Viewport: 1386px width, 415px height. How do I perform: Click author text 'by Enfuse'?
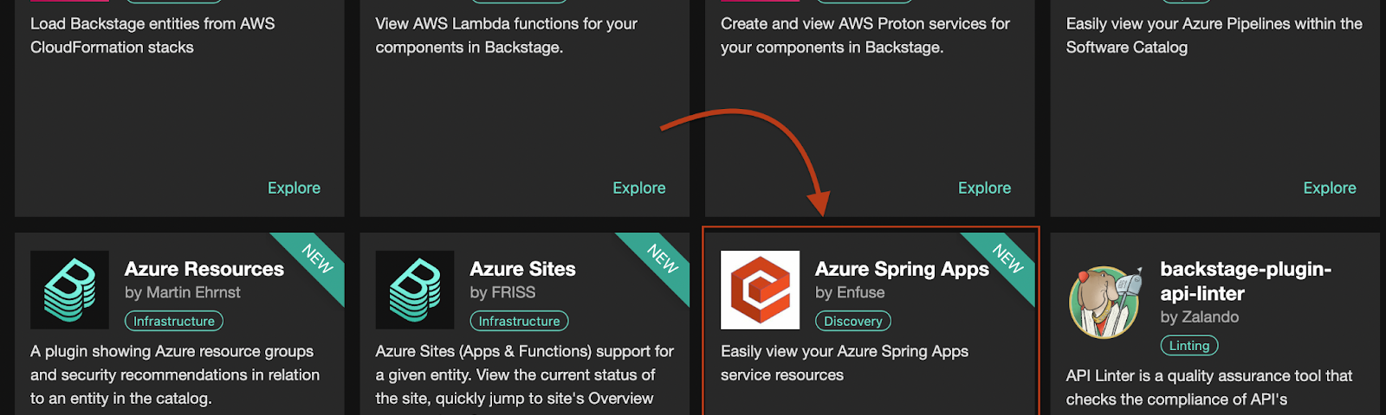850,292
